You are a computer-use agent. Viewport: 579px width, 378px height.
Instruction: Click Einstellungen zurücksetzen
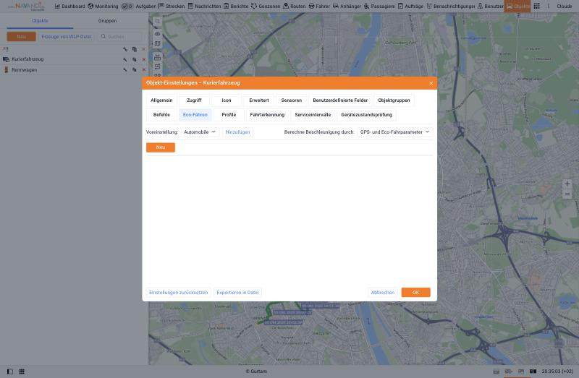click(178, 293)
